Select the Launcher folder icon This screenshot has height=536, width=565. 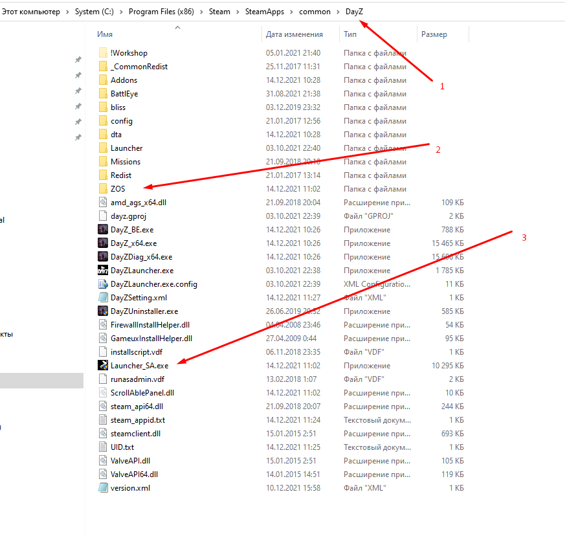tap(103, 148)
